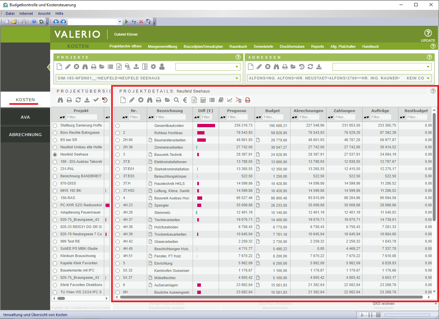
Task: Click the red printer icon in Projektdetails
Action: (248, 100)
